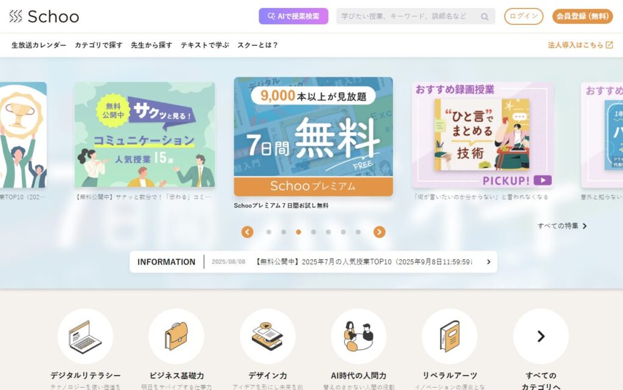Select the デザイン力 category icon
This screenshot has width=623, height=390.
268,336
